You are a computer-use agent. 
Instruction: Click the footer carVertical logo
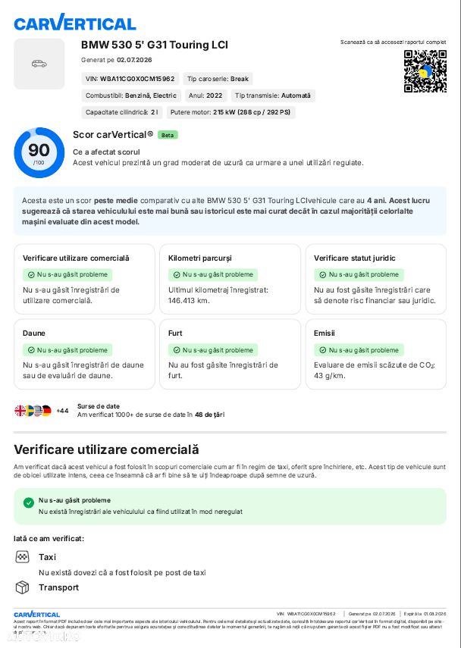pos(37,614)
